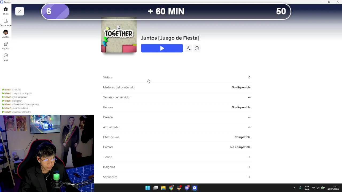Close the game details with the X button
Image resolution: width=342 pixels, height=192 pixels.
[20, 11]
